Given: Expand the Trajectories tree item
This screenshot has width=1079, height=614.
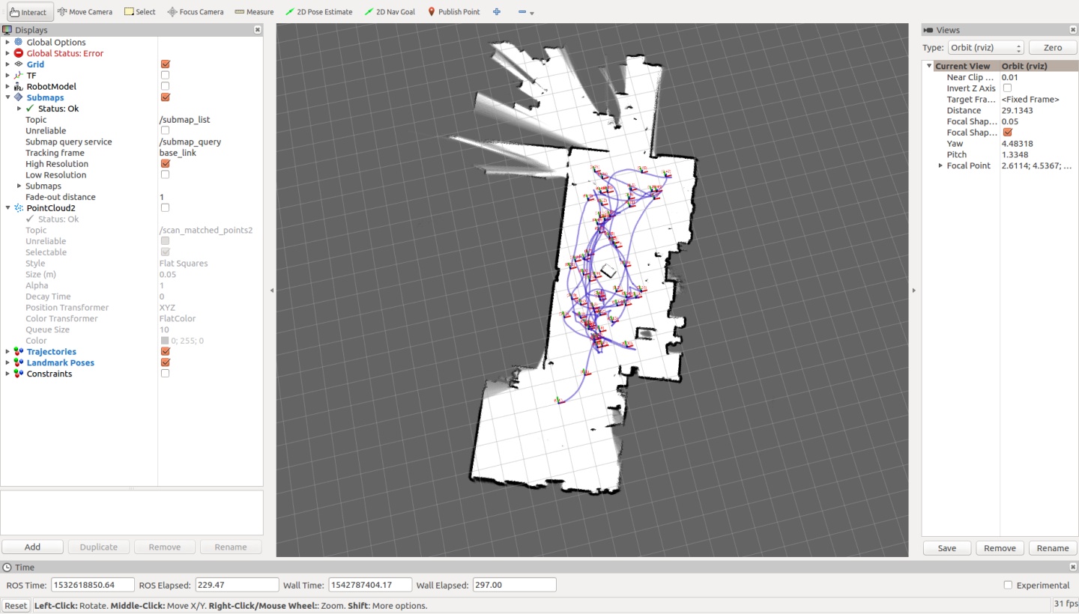Looking at the screenshot, I should click(7, 351).
